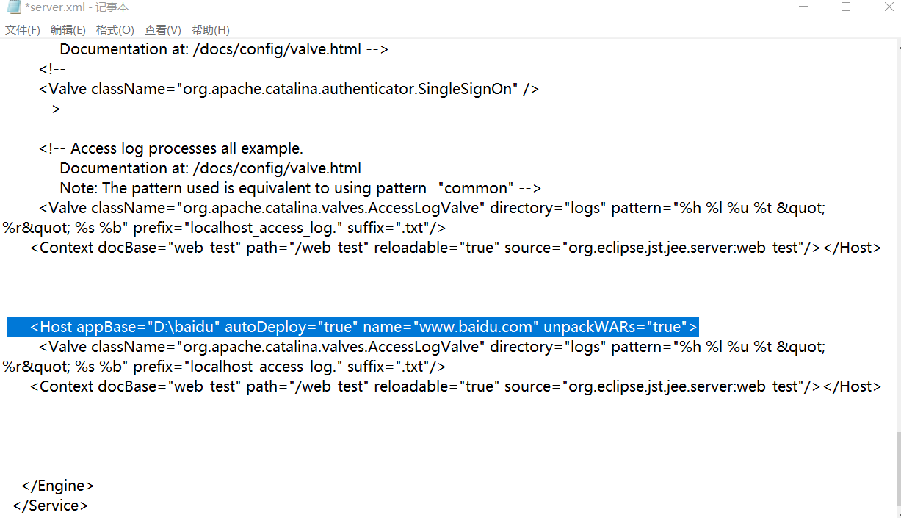
Task: Open the 查看(V) menu
Action: [163, 30]
